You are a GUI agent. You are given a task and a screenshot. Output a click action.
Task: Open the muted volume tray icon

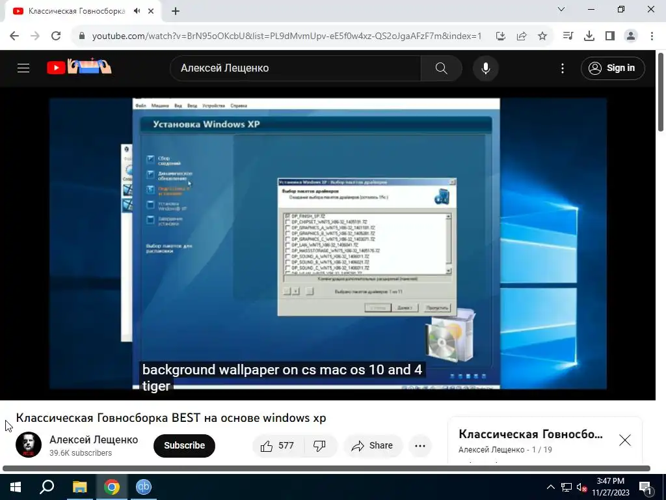[581, 487]
